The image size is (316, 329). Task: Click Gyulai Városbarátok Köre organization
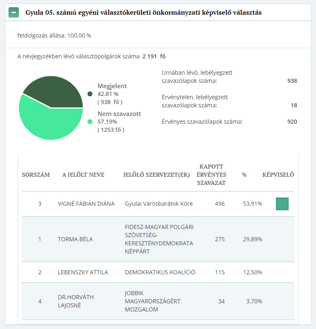point(159,204)
